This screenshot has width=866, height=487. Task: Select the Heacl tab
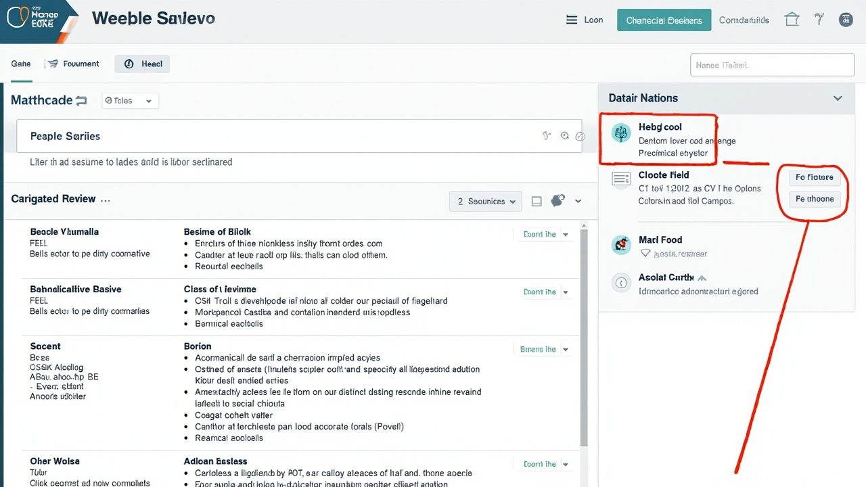(142, 64)
